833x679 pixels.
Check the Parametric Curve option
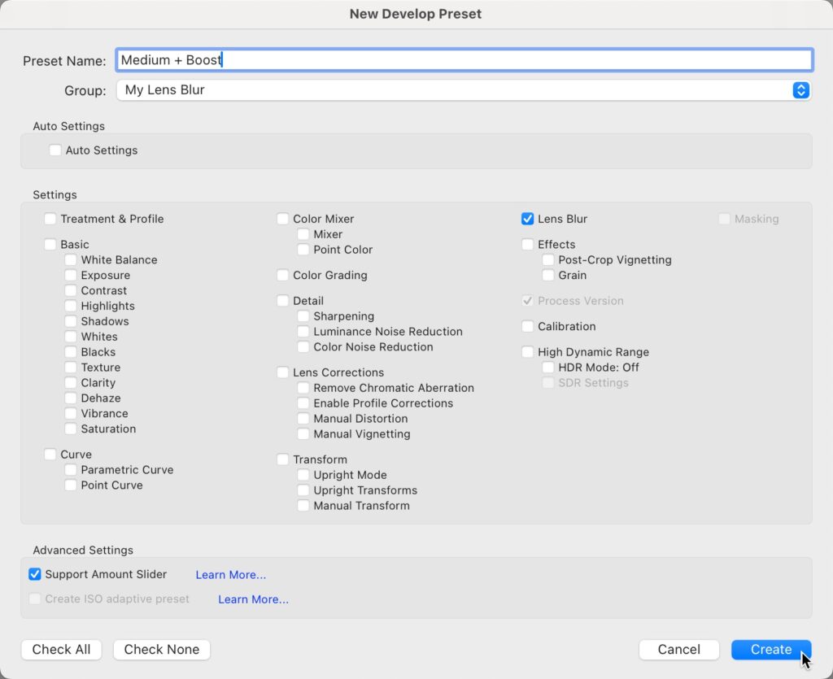point(70,470)
